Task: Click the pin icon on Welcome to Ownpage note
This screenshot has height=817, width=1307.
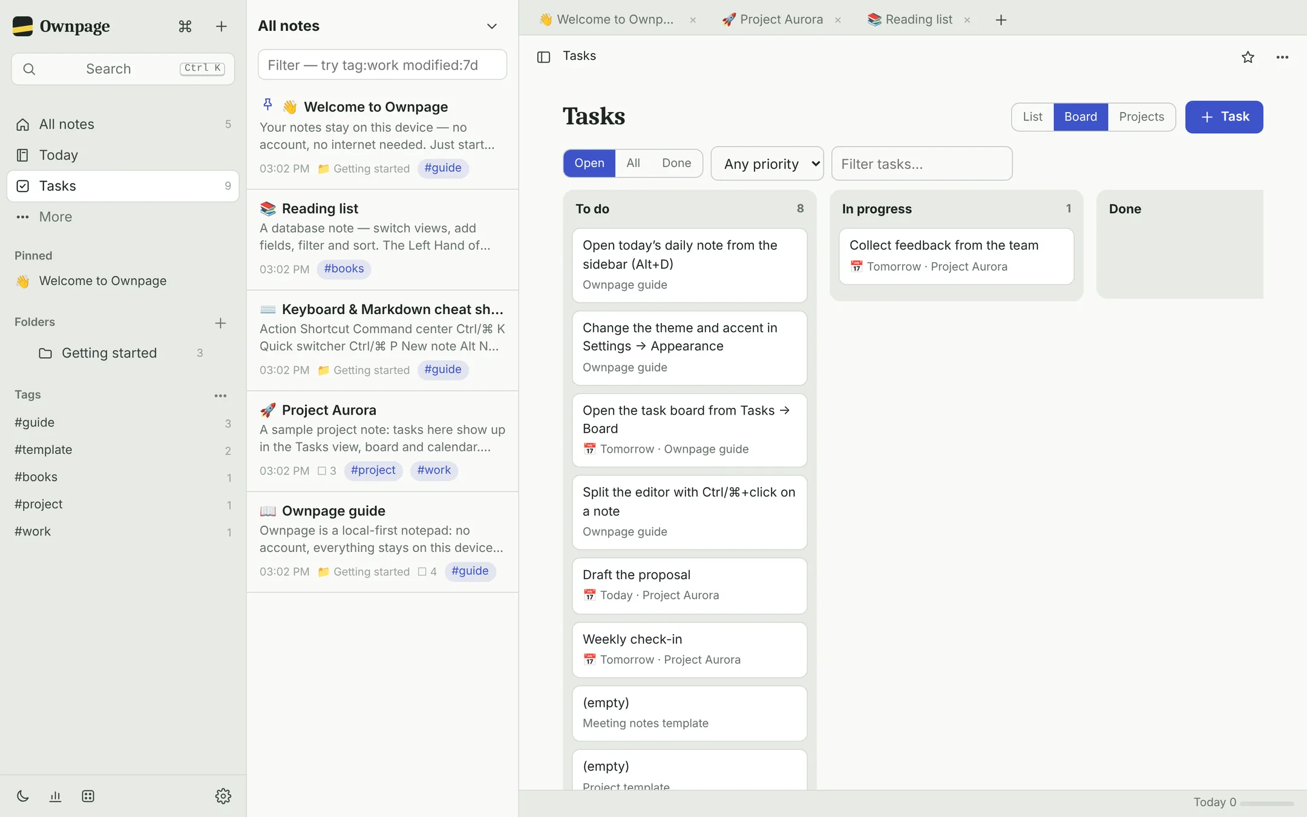Action: (267, 104)
